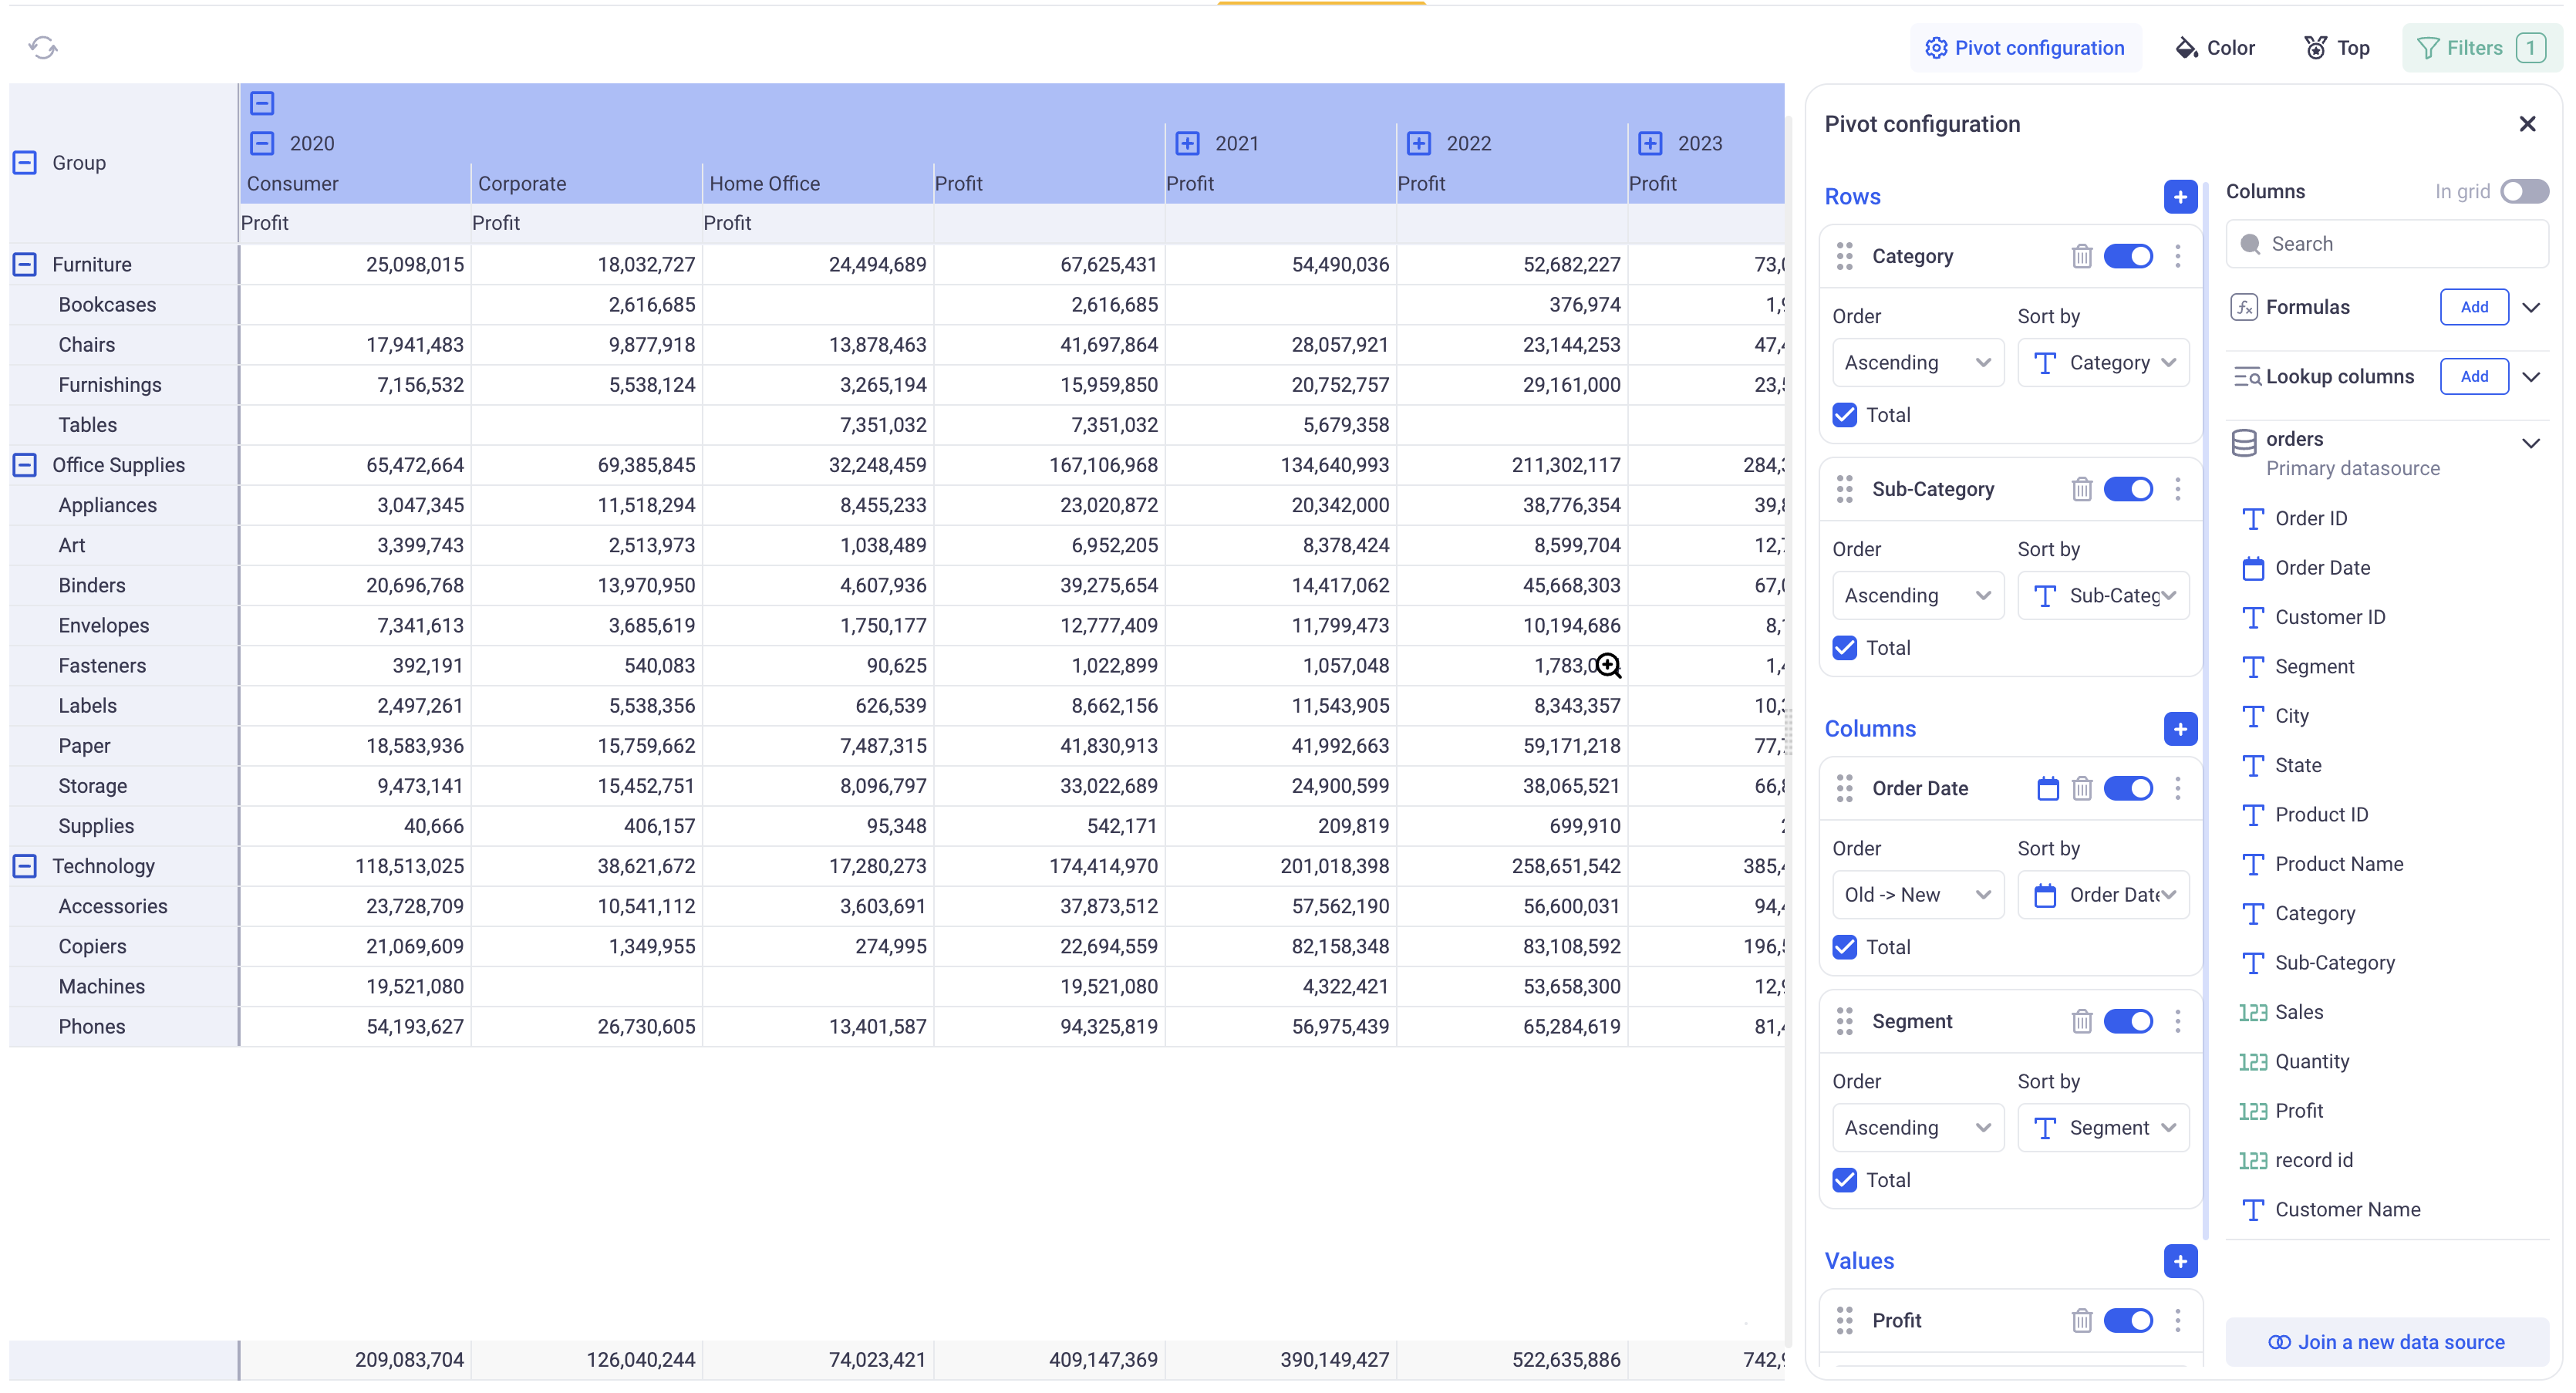Image resolution: width=2576 pixels, height=1393 pixels.
Task: Click trash icon for Sub-Category field
Action: click(2081, 489)
